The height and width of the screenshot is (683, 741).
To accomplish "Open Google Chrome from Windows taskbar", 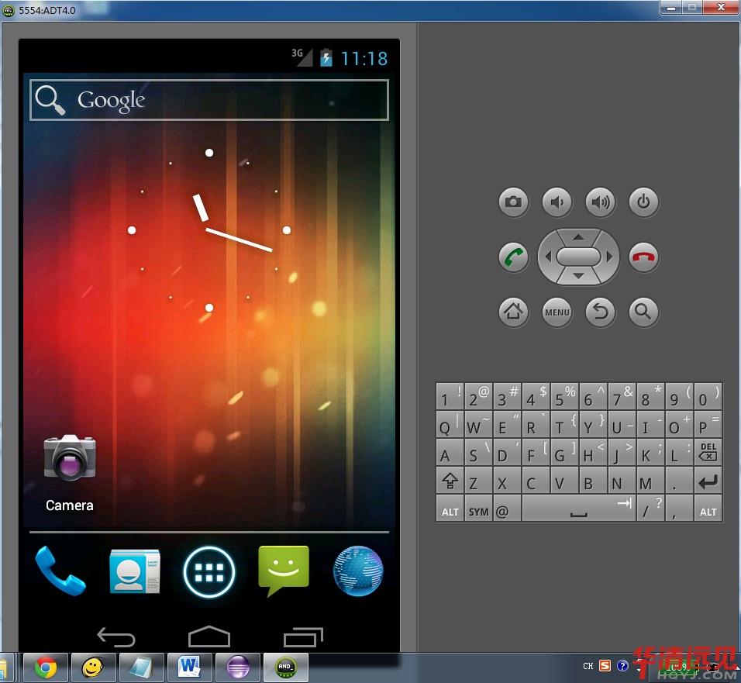I will [x=46, y=667].
